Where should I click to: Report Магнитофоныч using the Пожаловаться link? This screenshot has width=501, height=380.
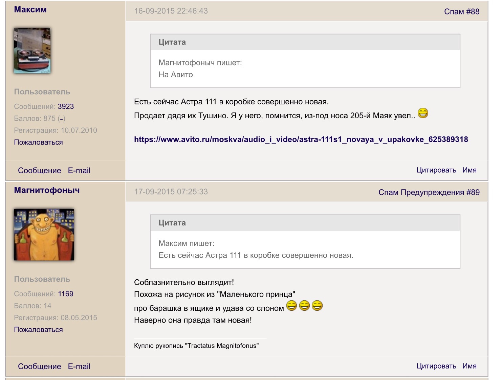(x=38, y=330)
